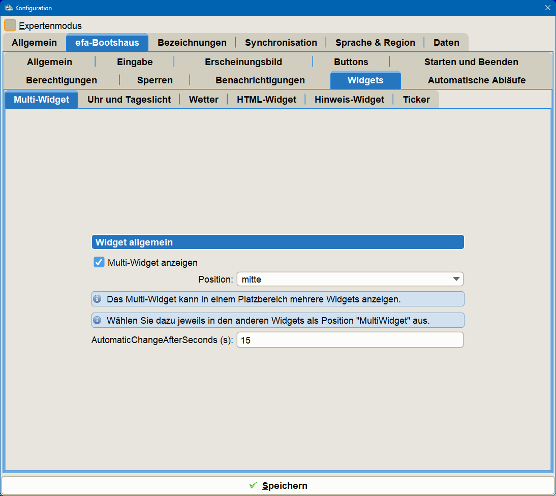Open the Uhr und Tageslicht tab
Viewport: 556px width, 496px height.
tap(129, 99)
